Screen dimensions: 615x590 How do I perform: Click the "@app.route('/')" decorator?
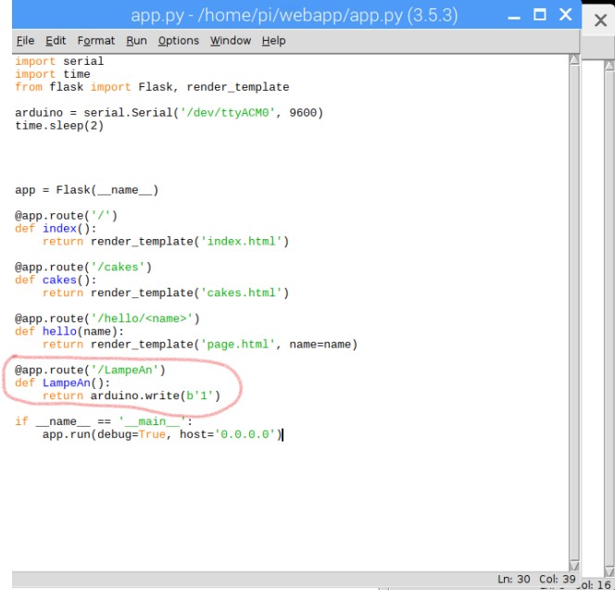66,216
